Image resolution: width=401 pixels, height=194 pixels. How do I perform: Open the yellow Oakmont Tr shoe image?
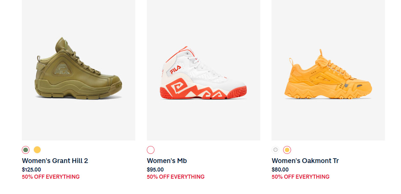(x=328, y=70)
